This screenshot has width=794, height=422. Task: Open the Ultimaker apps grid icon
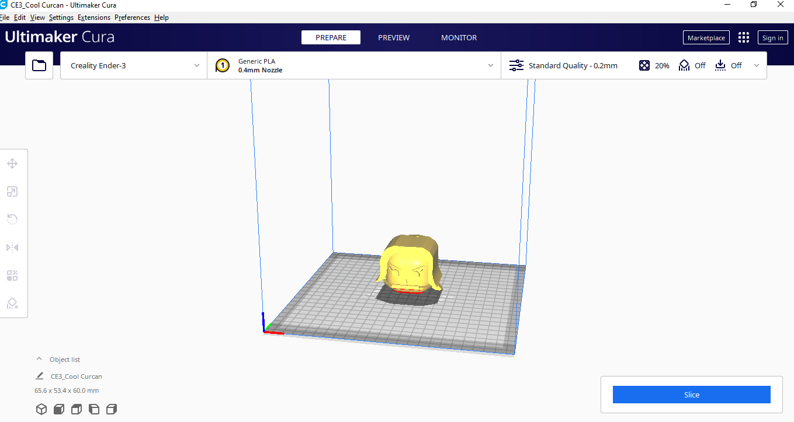tap(744, 37)
